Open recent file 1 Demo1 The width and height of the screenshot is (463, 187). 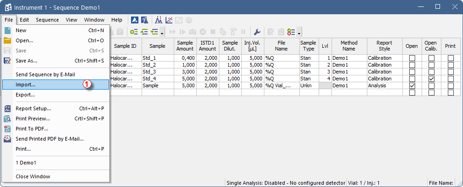point(26,163)
